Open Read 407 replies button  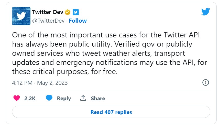click(111, 112)
